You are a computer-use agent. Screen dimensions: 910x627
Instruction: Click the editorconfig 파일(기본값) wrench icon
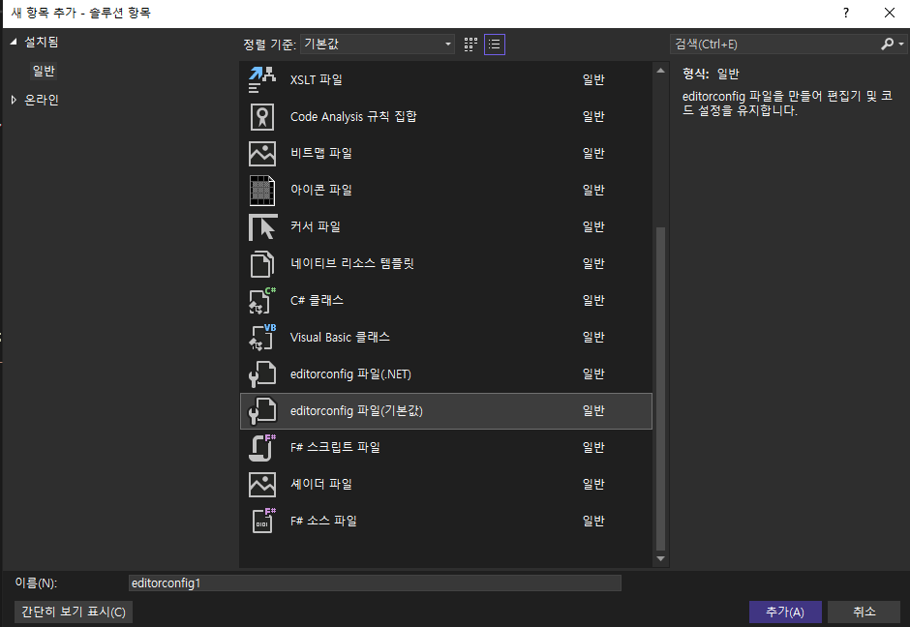coord(262,410)
